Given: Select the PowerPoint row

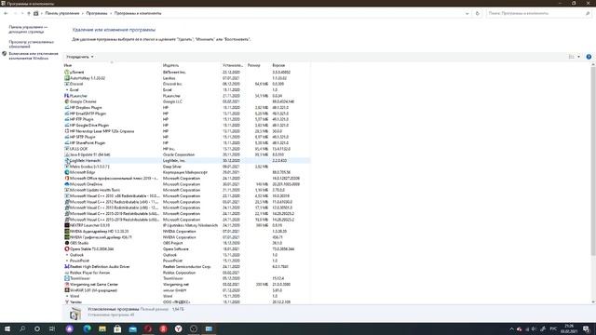Looking at the screenshot, I should pyautogui.click(x=186, y=261).
